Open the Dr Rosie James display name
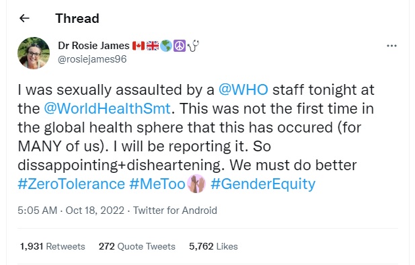 point(93,46)
